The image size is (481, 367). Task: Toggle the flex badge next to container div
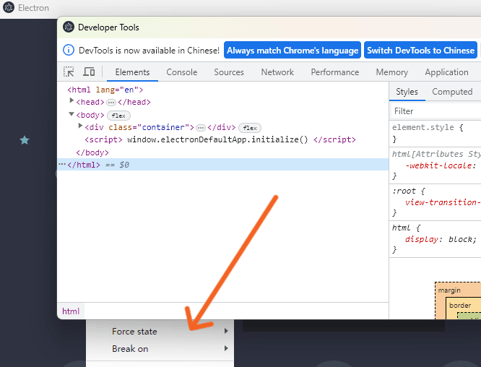point(250,128)
